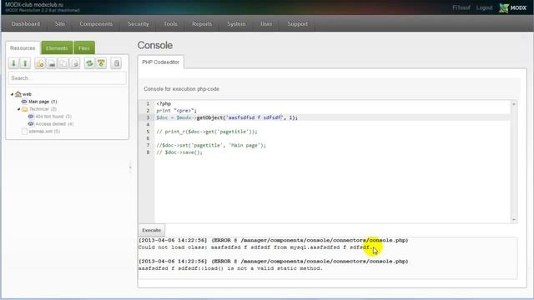Viewport: 534px width, 300px height.
Task: Open the Reports menu
Action: pyautogui.click(x=202, y=24)
